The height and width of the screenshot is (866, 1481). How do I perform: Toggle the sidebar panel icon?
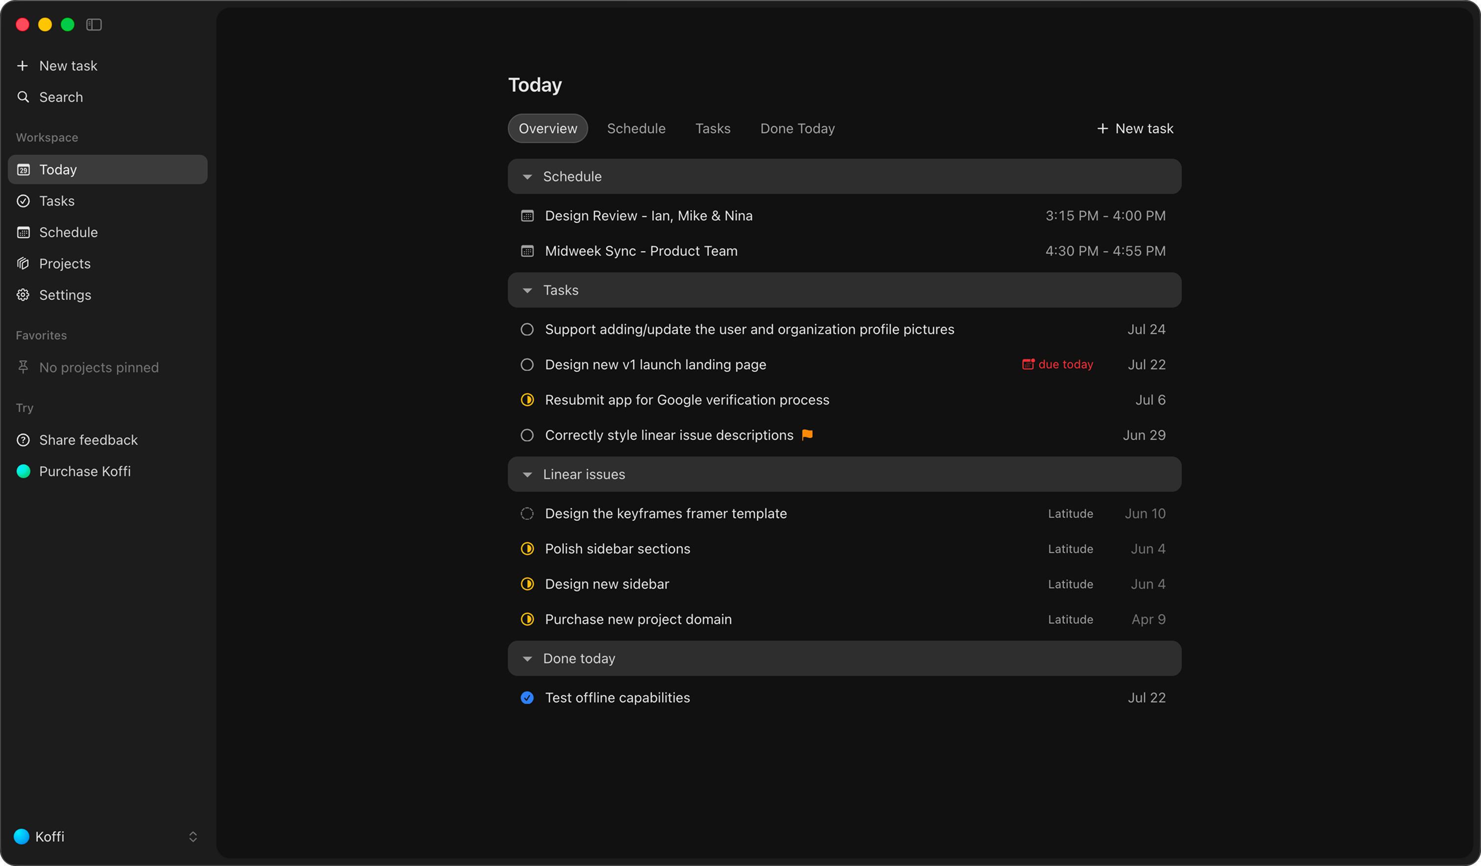click(x=94, y=24)
